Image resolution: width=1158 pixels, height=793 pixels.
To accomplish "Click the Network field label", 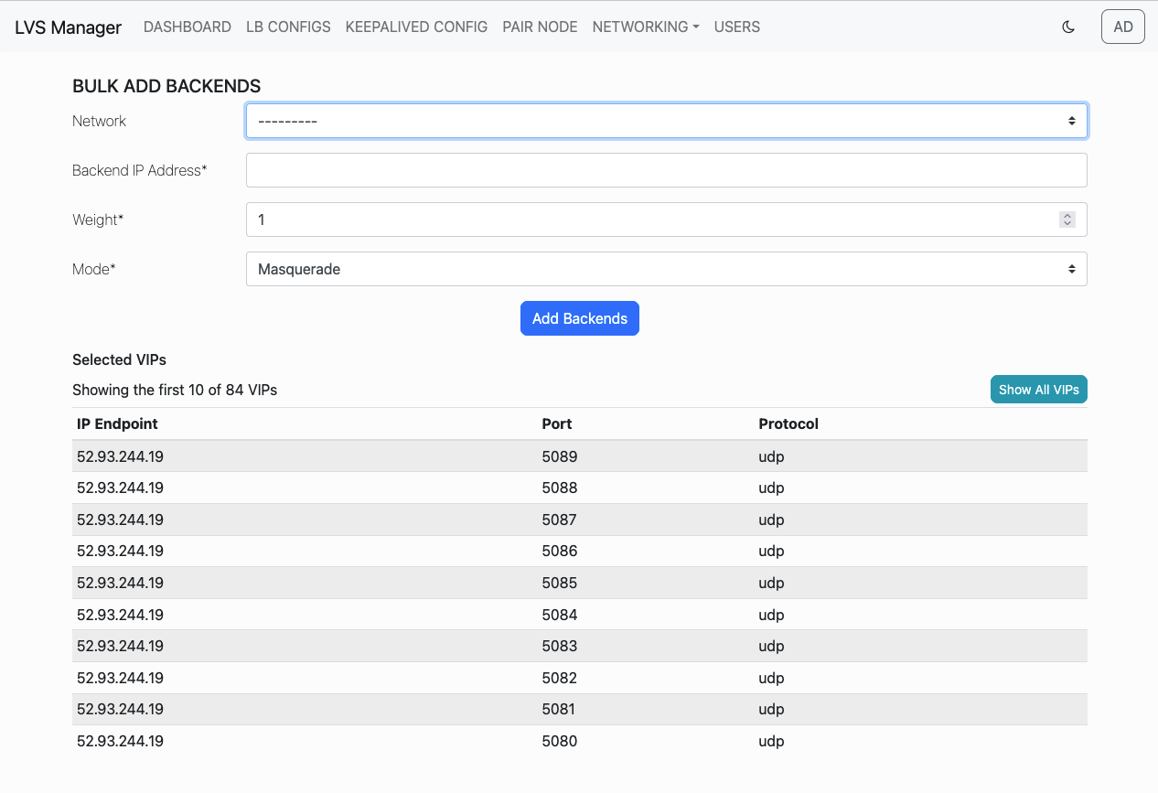I will 99,121.
